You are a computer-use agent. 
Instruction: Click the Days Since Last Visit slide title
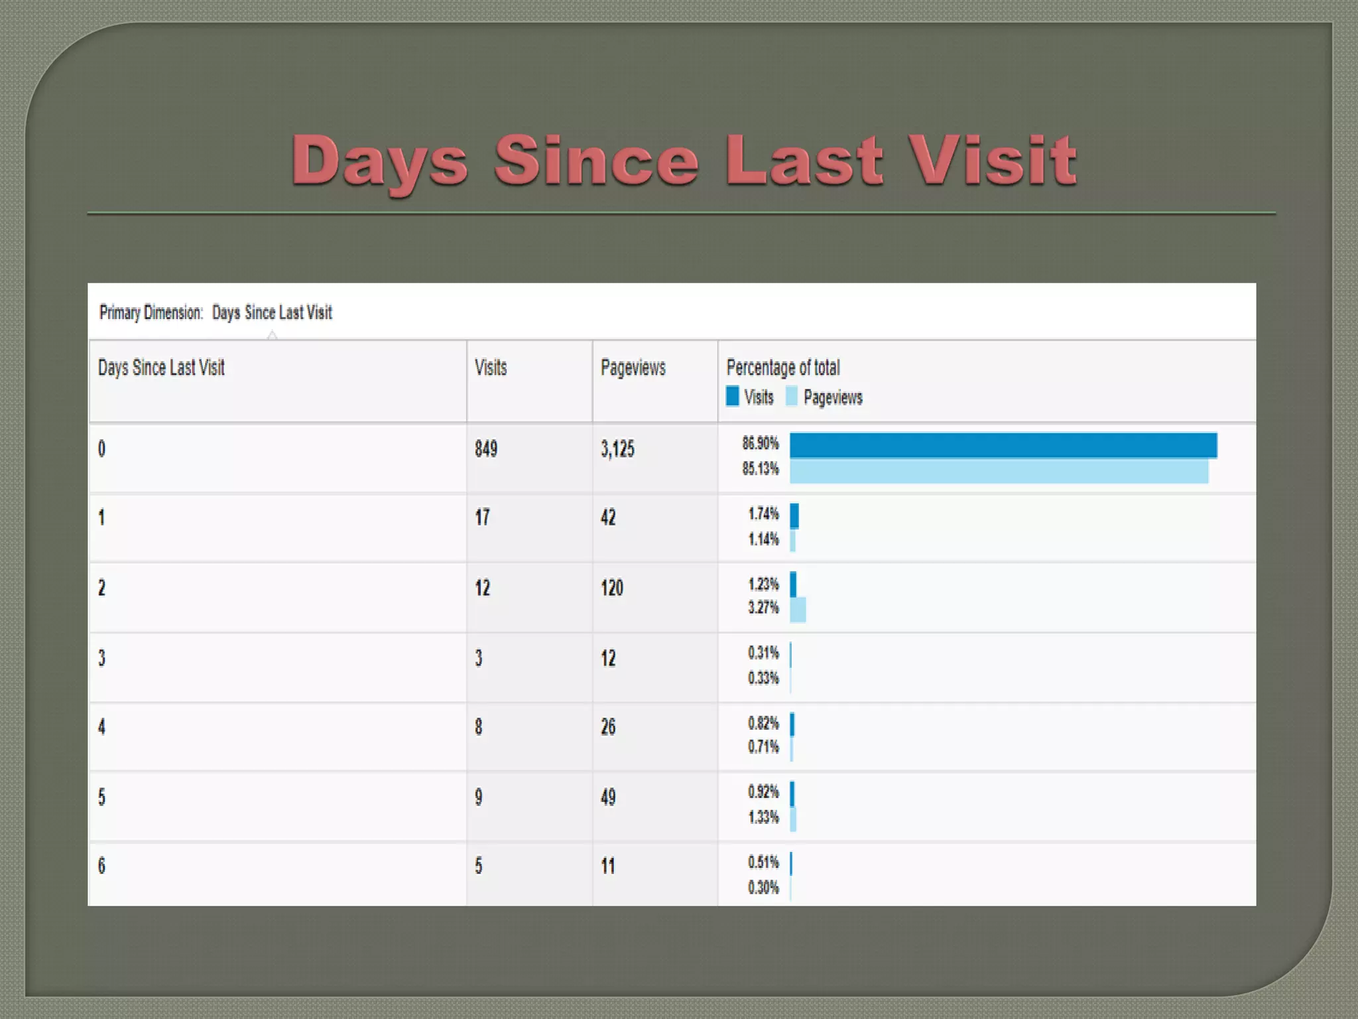click(x=684, y=160)
